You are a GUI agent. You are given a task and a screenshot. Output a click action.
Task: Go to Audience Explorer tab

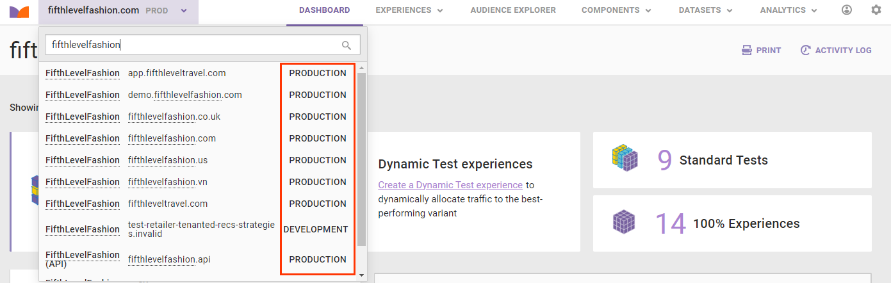[513, 11]
